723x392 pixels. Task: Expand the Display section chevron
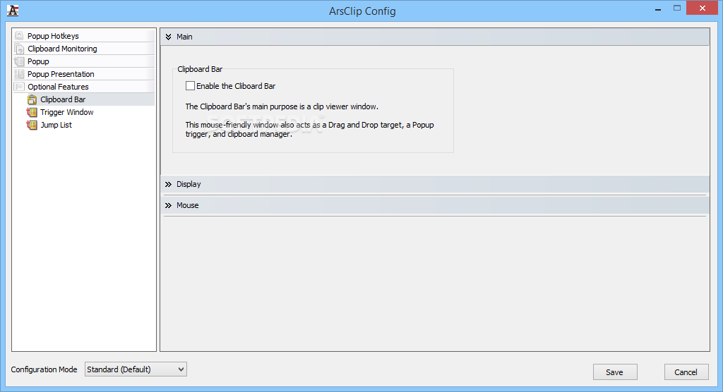(x=168, y=184)
